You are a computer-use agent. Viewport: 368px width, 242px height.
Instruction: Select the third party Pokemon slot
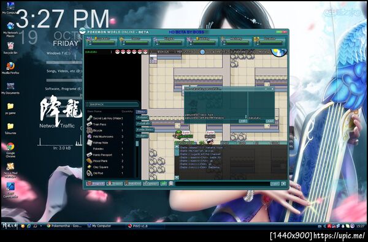click(169, 41)
